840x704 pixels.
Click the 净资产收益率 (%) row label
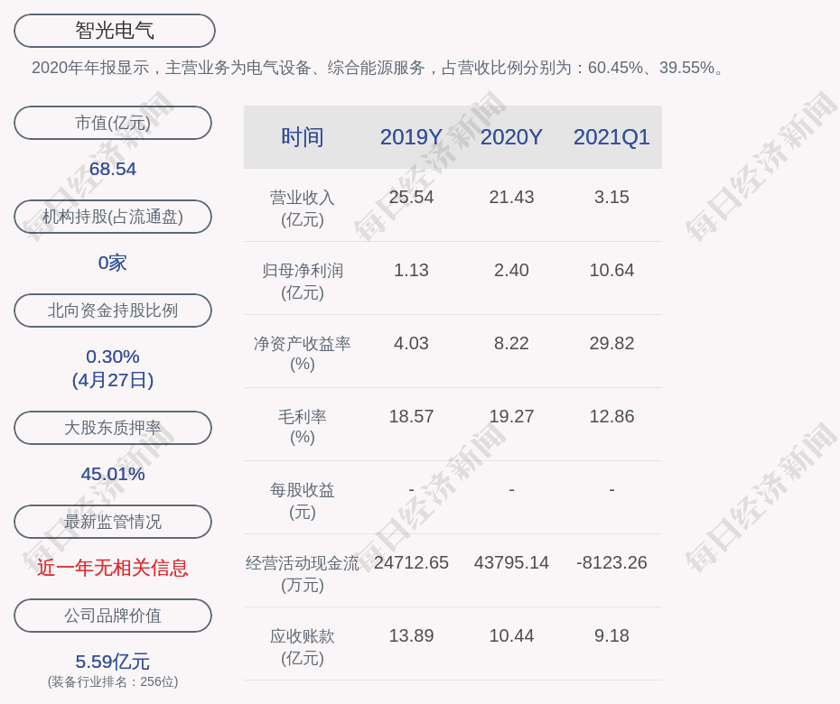point(303,353)
